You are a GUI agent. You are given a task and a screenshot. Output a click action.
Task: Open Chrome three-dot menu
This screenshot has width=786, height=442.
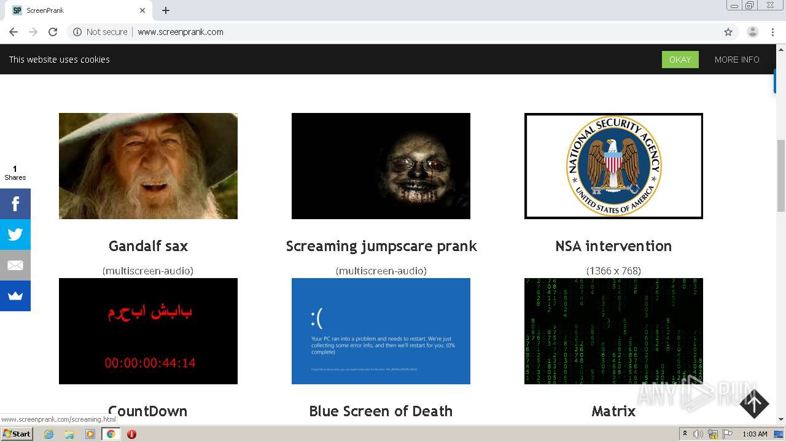773,32
